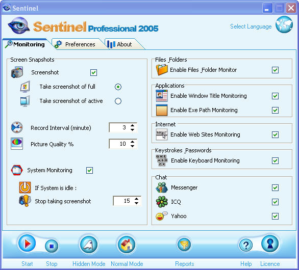Uncheck Enable Window Title Monitoring
This screenshot has width=299, height=270.
coord(275,96)
